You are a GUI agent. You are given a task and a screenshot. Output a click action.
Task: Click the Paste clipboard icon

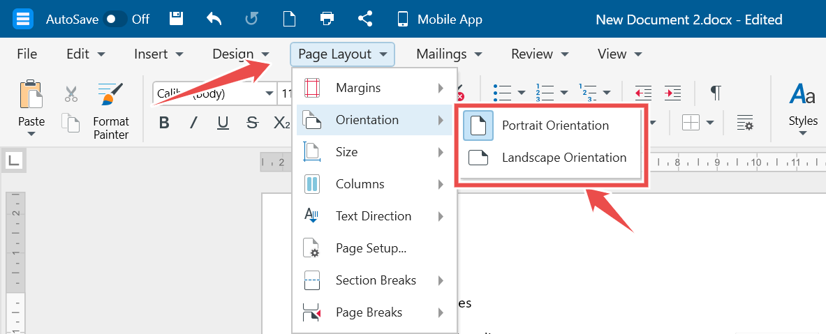pyautogui.click(x=31, y=95)
